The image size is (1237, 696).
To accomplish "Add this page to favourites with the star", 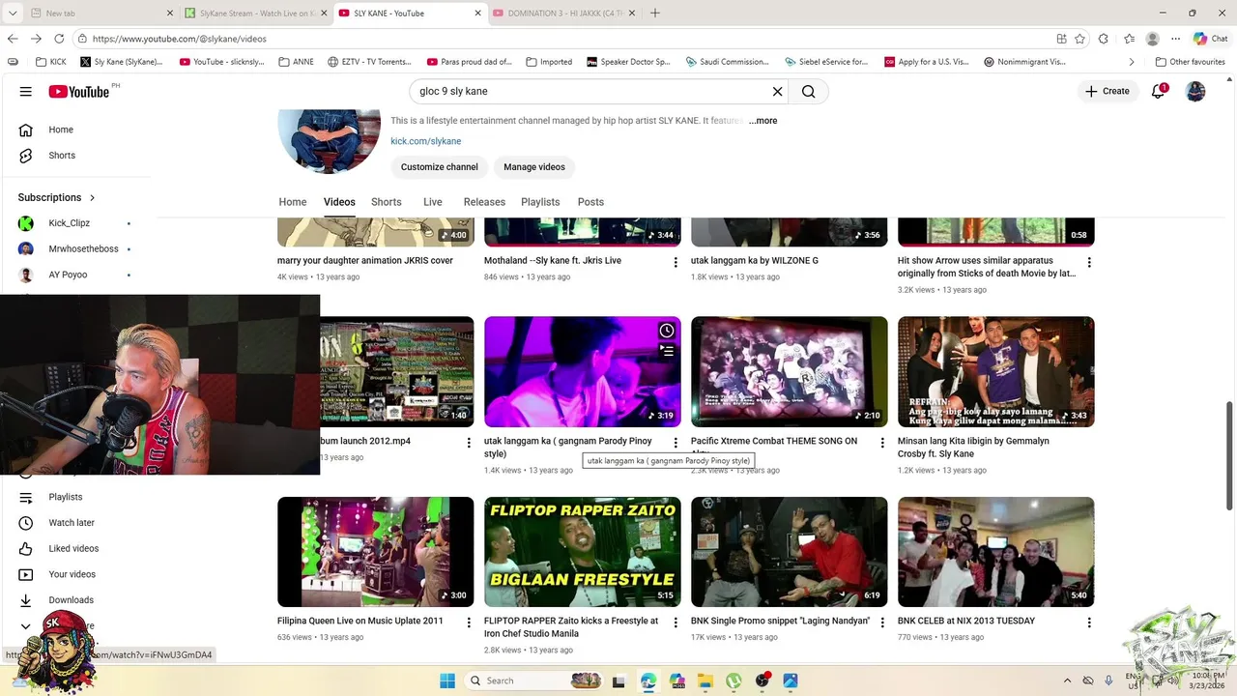I will click(1079, 39).
